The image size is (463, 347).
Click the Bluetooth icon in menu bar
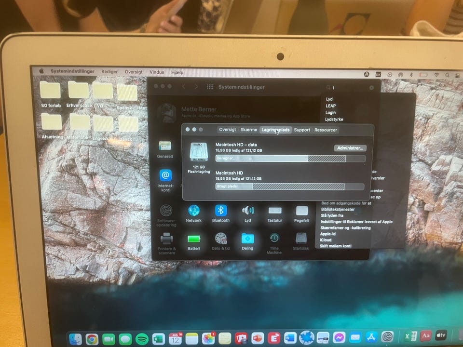[x=411, y=75]
